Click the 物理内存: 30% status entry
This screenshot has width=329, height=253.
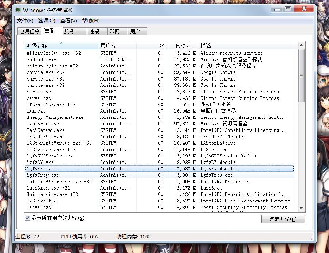coord(133,237)
